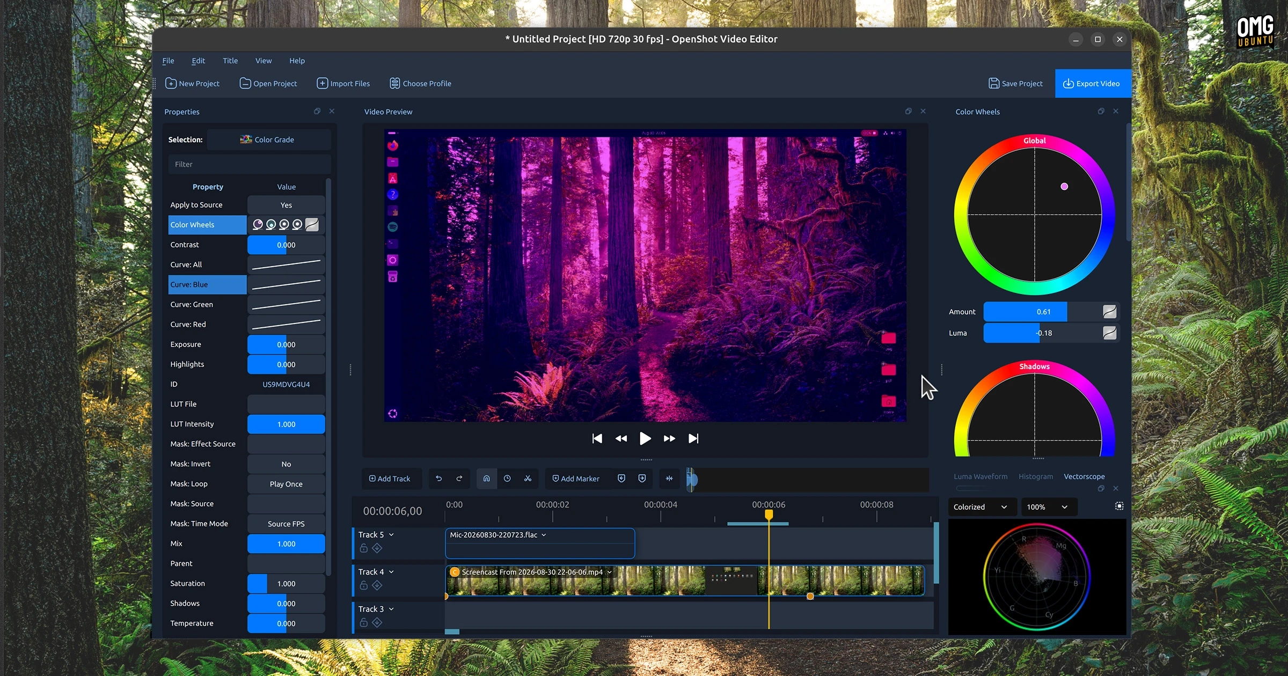Open the File menu

(x=168, y=61)
